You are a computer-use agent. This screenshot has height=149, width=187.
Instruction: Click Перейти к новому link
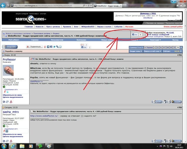[x=14, y=51]
